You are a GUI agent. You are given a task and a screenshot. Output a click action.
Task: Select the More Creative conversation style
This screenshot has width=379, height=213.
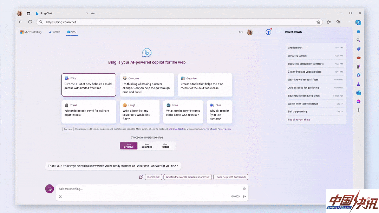(129, 146)
